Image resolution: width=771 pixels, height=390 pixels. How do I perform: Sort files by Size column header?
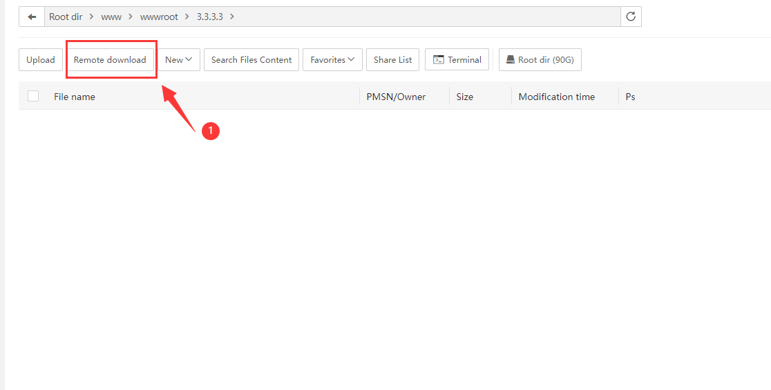click(465, 97)
